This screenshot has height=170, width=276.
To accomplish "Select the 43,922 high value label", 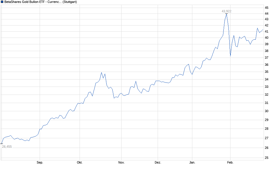I will tap(227, 11).
